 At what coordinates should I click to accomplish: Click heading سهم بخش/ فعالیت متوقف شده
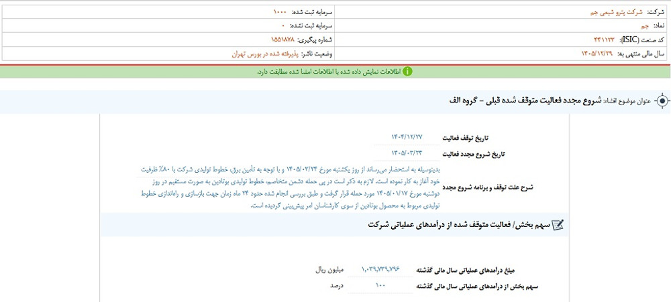coord(458,224)
